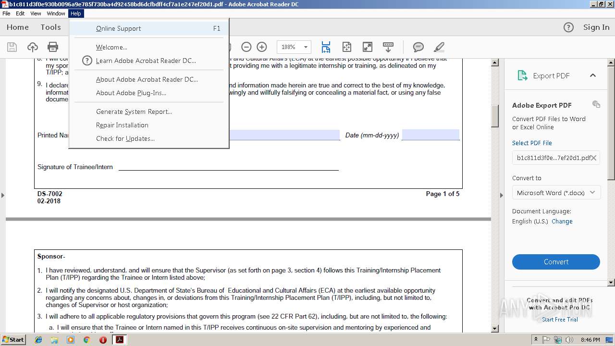Click the blue Convert button
Viewport: 615px width, 346px height.
tap(556, 262)
